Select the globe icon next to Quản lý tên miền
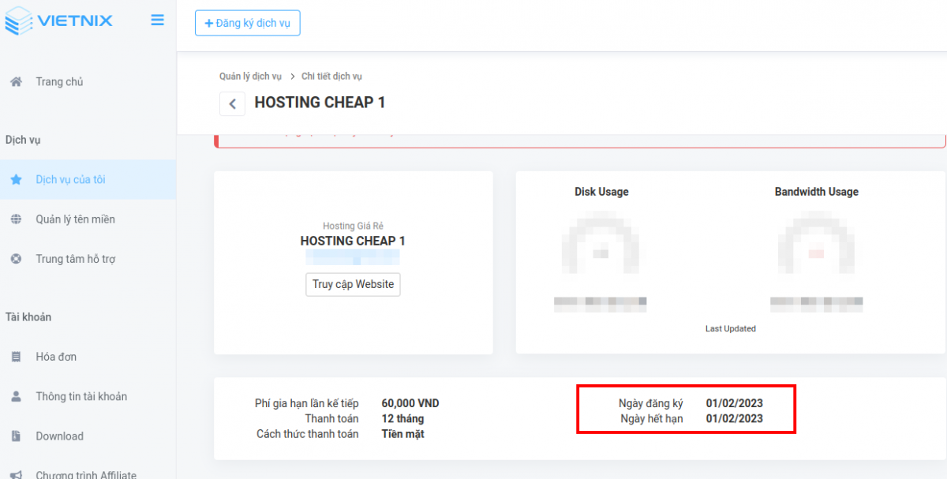 click(x=16, y=219)
